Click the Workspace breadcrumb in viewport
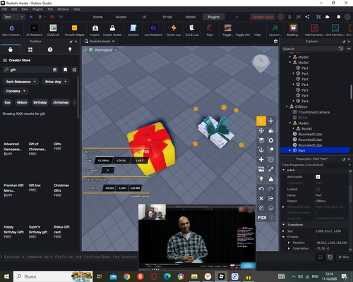Screen dimensions: 353x282 tap(103, 50)
